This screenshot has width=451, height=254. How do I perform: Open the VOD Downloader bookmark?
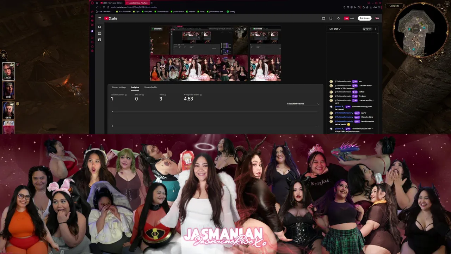coord(123,12)
